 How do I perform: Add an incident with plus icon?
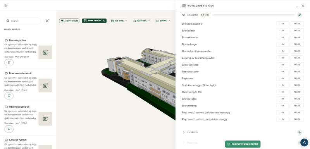coord(300,132)
